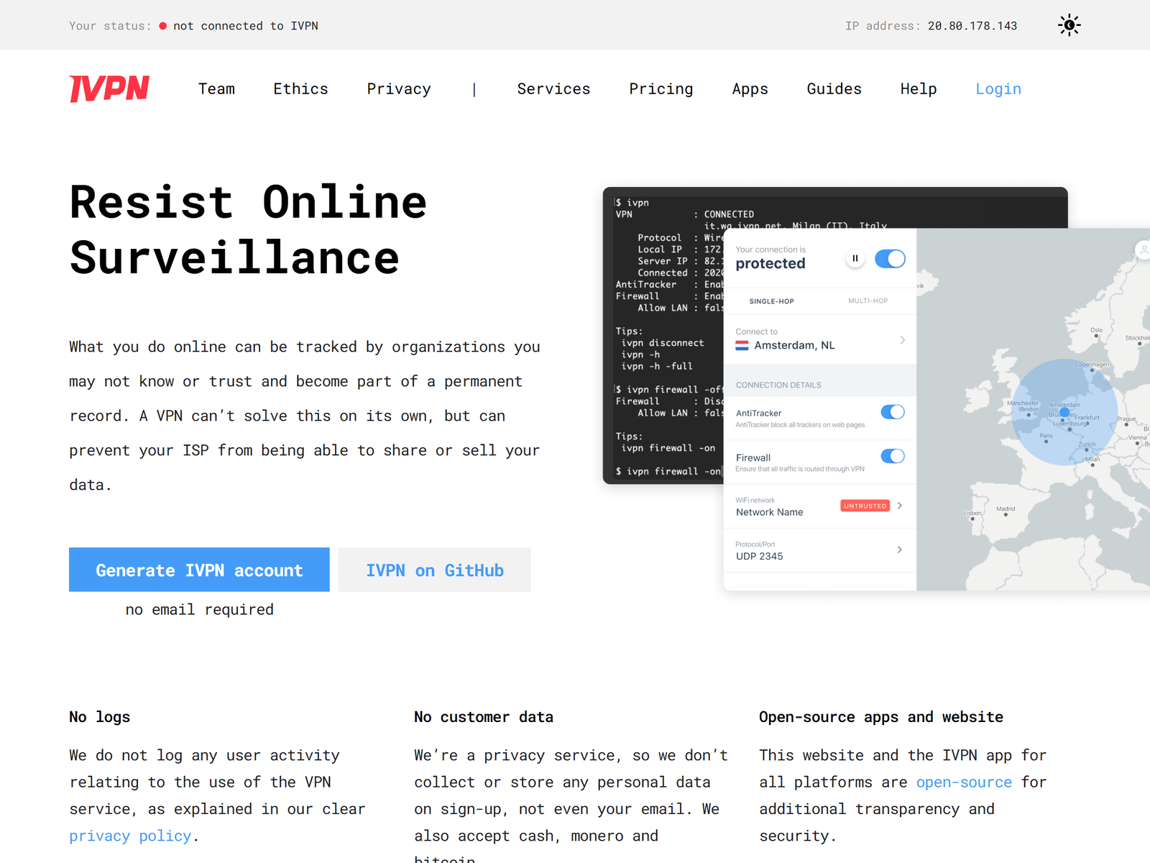This screenshot has height=863, width=1150.
Task: Click the 'not connected to IVPN' status text
Action: [245, 26]
